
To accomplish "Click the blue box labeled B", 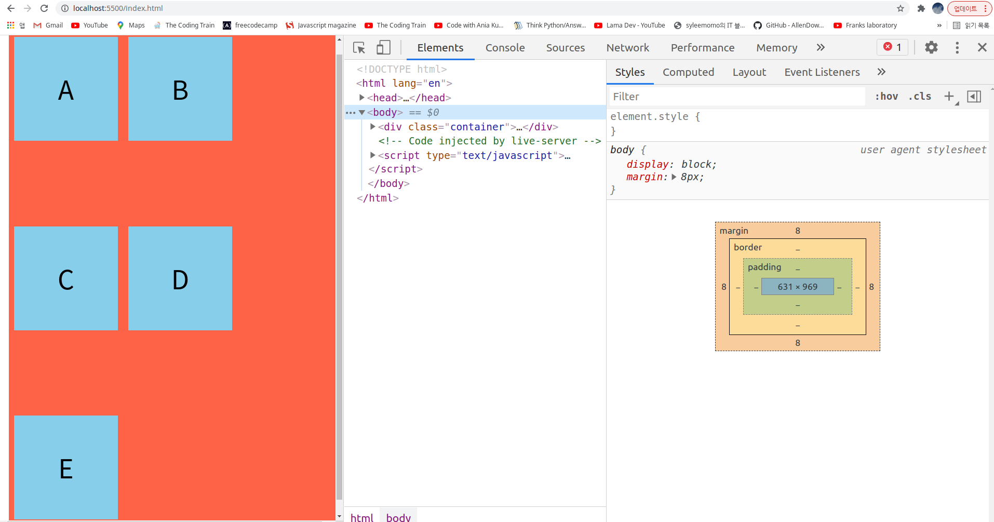I will (x=180, y=89).
